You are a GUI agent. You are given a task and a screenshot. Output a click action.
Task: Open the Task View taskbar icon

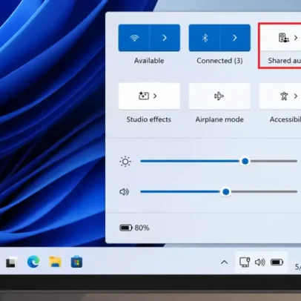click(x=11, y=262)
